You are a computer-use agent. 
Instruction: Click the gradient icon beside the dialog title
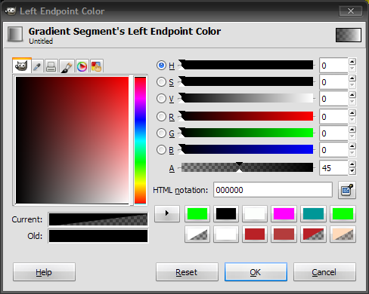[15, 34]
